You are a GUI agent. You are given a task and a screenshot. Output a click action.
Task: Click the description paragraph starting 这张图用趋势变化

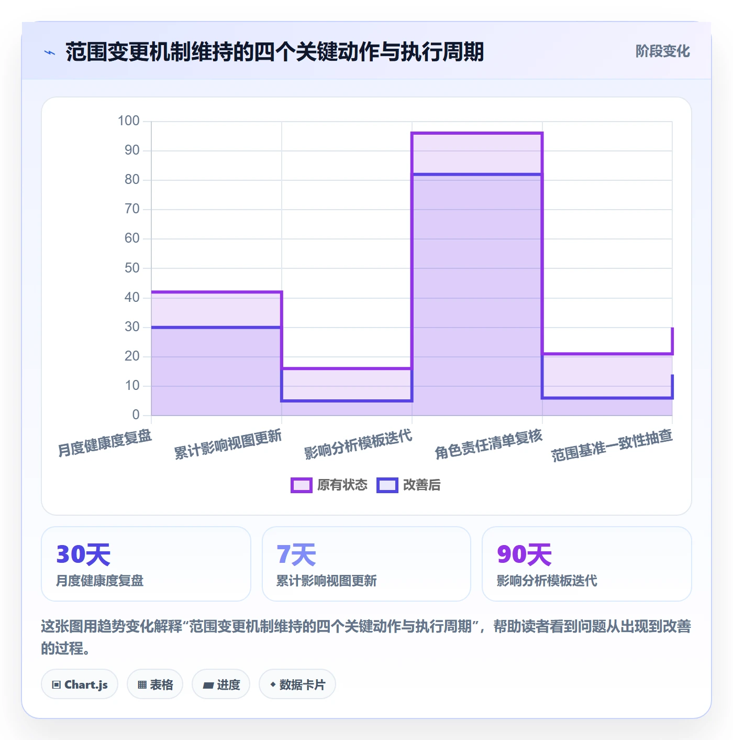[x=366, y=637]
